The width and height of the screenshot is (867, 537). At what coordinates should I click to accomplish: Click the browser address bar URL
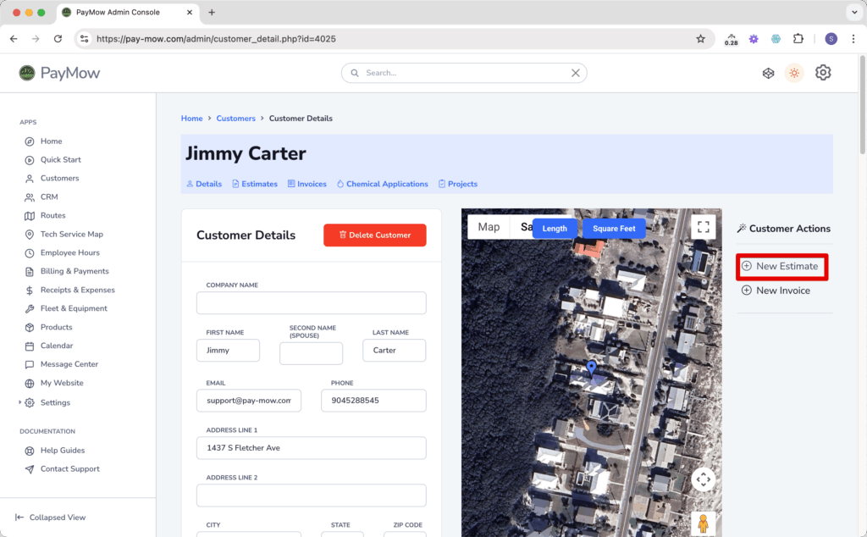coord(216,39)
